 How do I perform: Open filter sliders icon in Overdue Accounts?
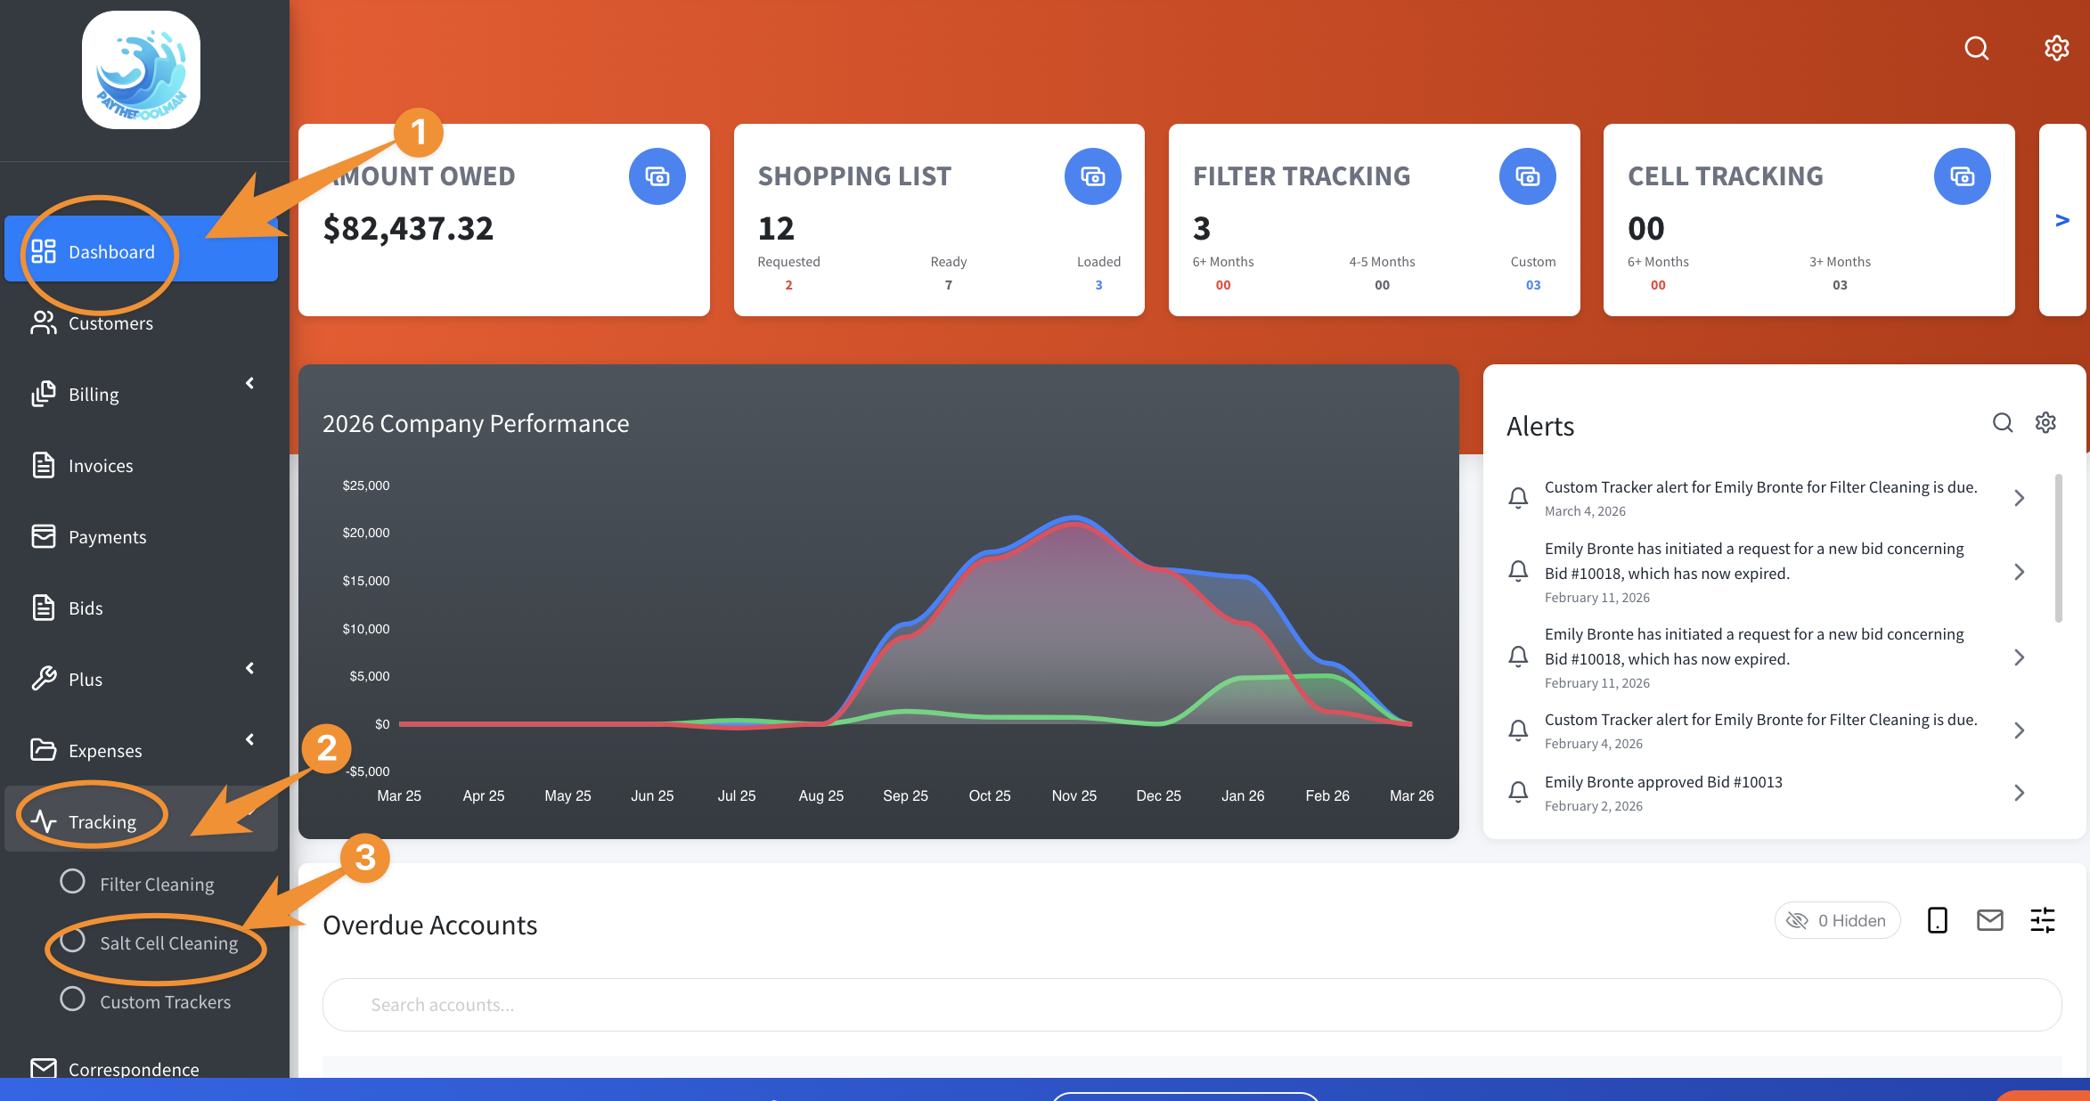[2042, 920]
